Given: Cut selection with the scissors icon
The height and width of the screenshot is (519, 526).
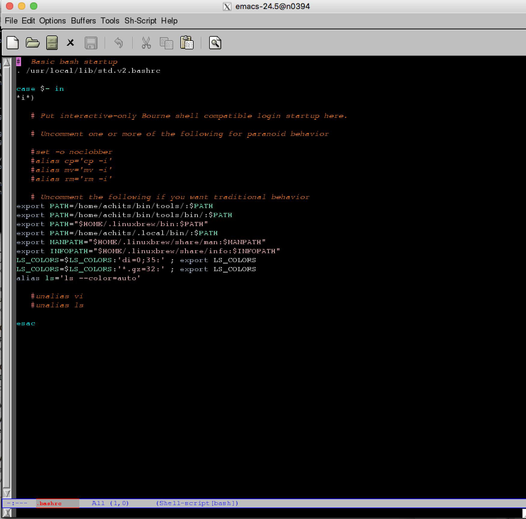Looking at the screenshot, I should click(x=146, y=43).
